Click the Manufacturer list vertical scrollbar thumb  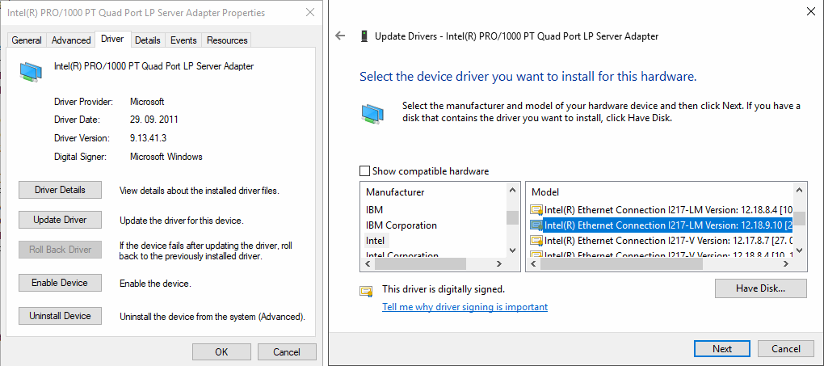(512, 217)
